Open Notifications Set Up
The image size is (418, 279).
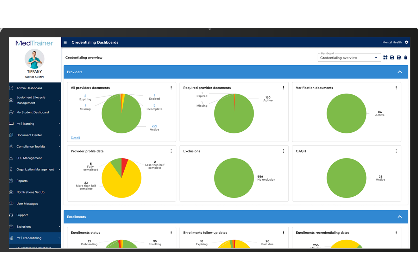click(x=30, y=192)
